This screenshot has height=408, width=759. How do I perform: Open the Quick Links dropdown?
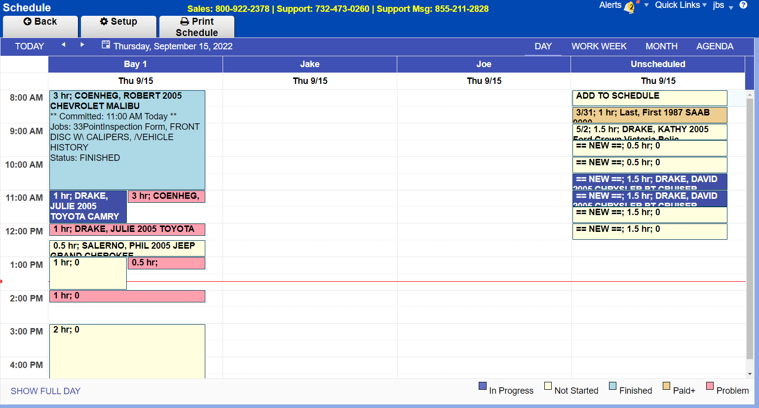point(681,5)
